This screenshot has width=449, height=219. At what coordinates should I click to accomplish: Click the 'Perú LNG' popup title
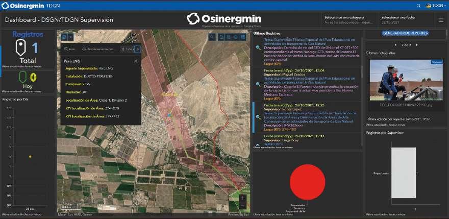tap(72, 61)
